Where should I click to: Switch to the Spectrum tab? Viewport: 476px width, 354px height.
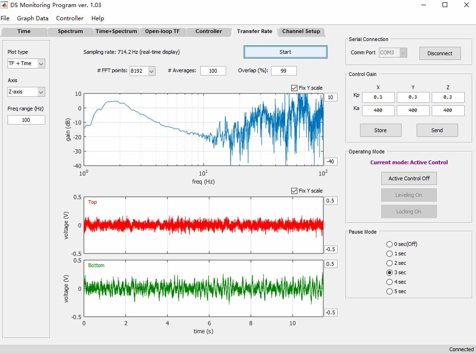(x=70, y=31)
